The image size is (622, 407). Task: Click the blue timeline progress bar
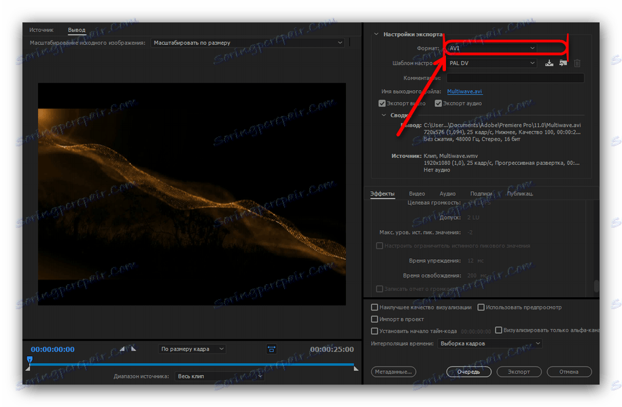tap(192, 364)
